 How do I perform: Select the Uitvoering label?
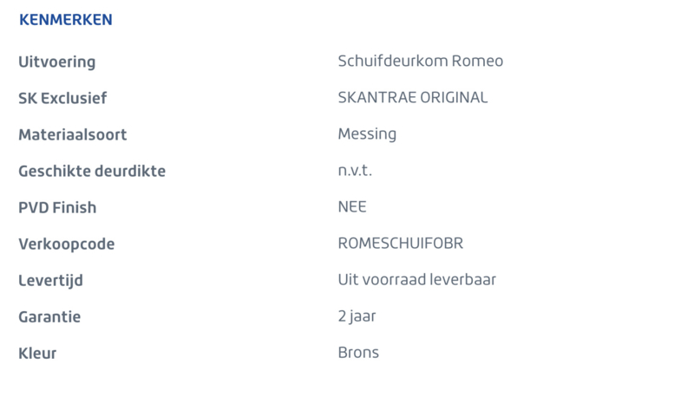pyautogui.click(x=56, y=62)
